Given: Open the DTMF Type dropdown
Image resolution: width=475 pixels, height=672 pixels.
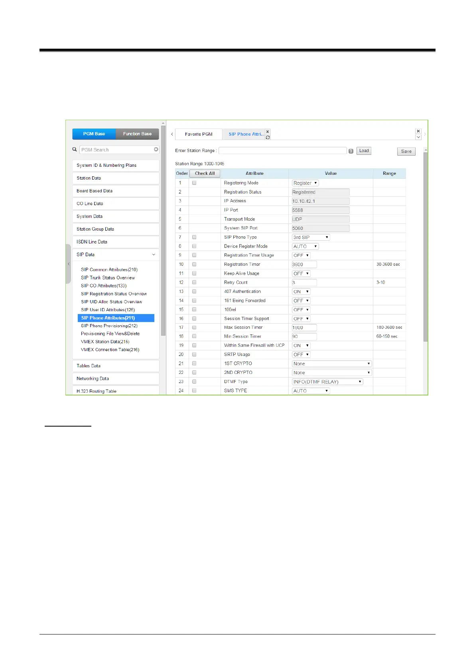Looking at the screenshot, I should 327,381.
